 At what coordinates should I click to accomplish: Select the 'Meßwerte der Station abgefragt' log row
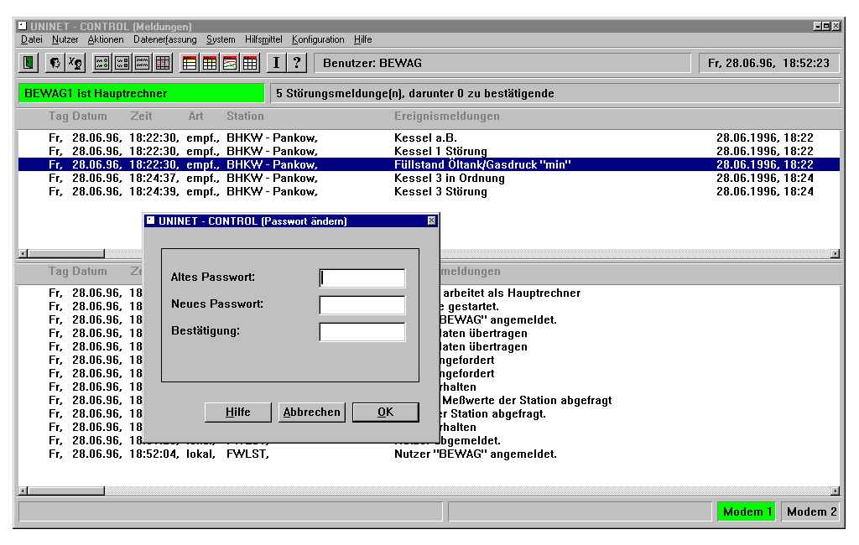click(429, 401)
